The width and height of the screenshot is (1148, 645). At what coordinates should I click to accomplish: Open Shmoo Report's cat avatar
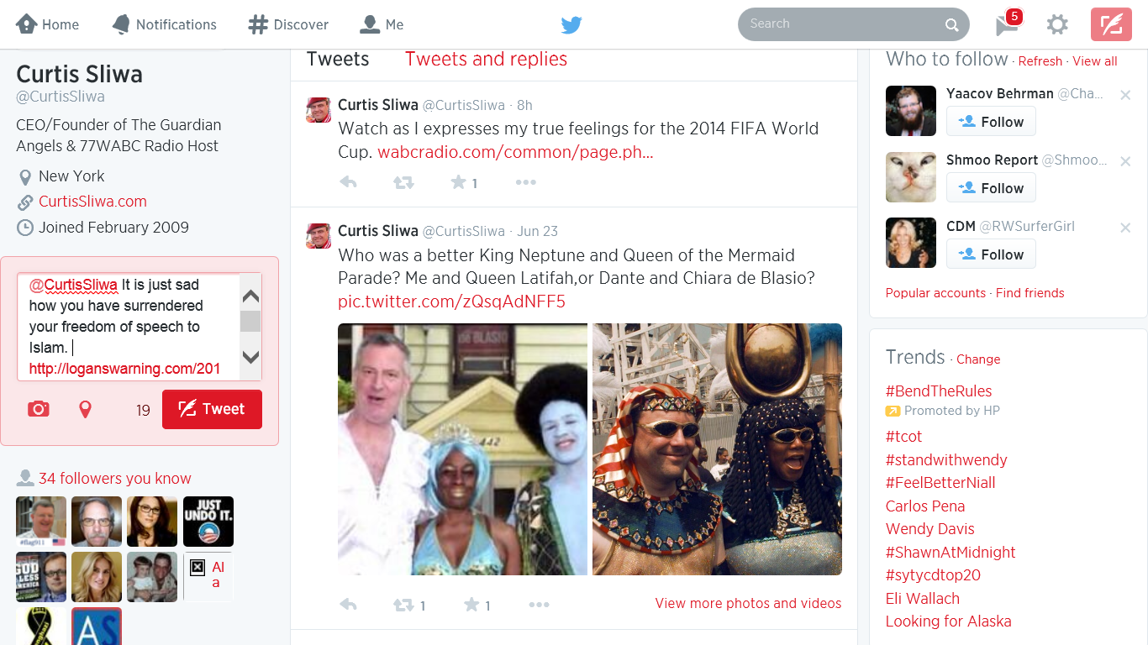pyautogui.click(x=911, y=177)
